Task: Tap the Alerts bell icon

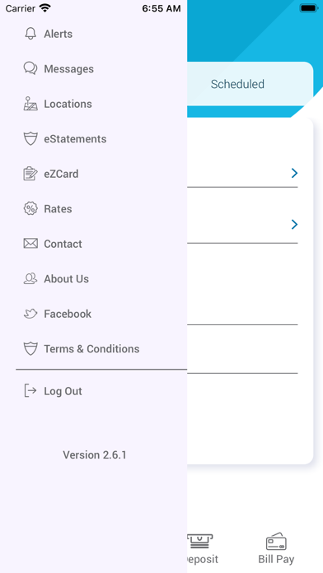Action: 30,34
